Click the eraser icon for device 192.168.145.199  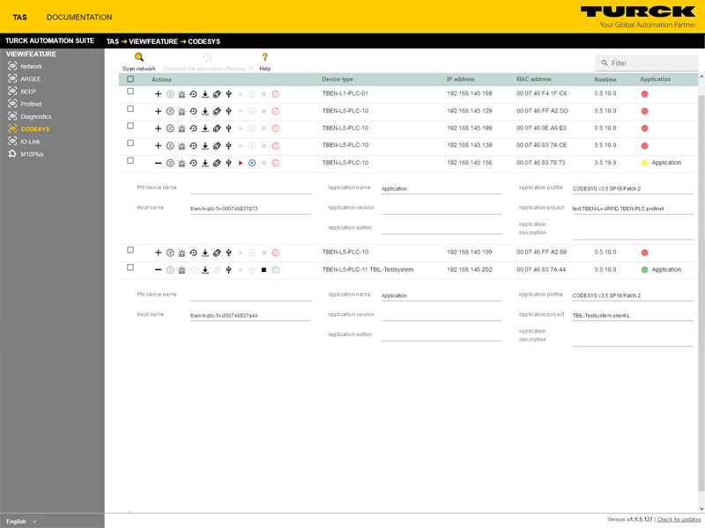(x=217, y=128)
